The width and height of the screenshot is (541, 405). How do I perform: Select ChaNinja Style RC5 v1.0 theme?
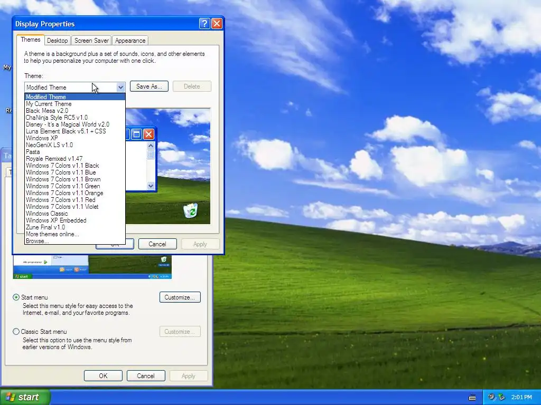75,118
